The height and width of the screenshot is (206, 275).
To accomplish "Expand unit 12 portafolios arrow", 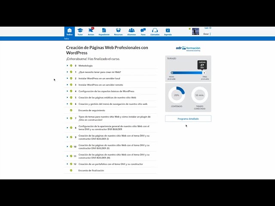I will point(67,164).
